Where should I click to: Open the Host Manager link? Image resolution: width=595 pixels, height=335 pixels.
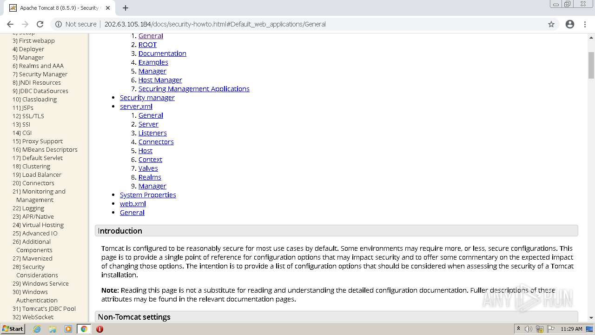160,80
